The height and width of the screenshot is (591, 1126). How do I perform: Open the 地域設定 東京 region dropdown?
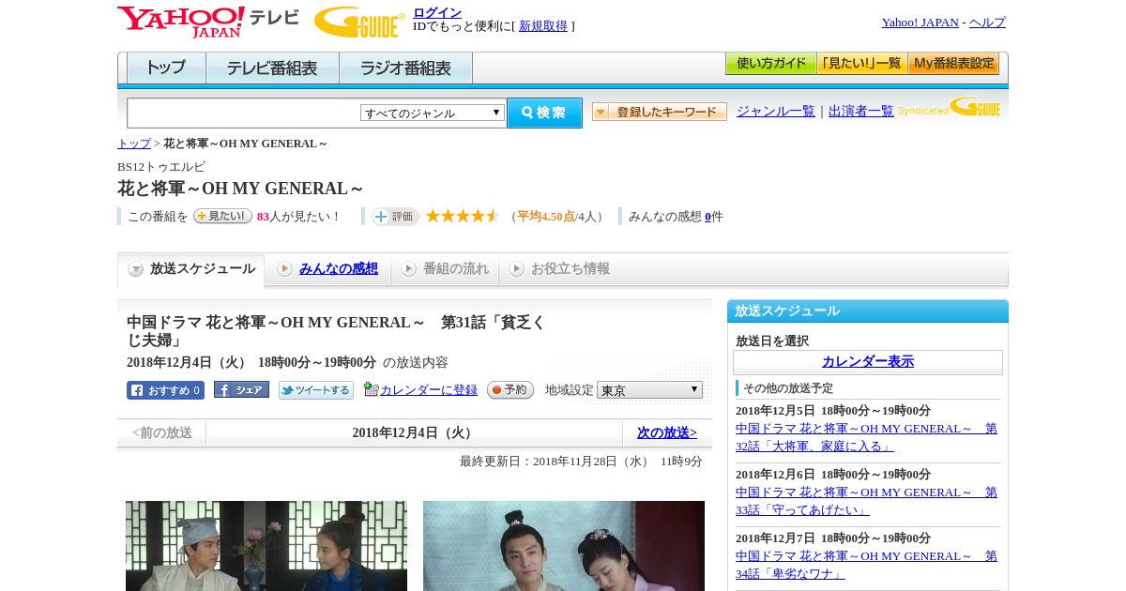[649, 389]
